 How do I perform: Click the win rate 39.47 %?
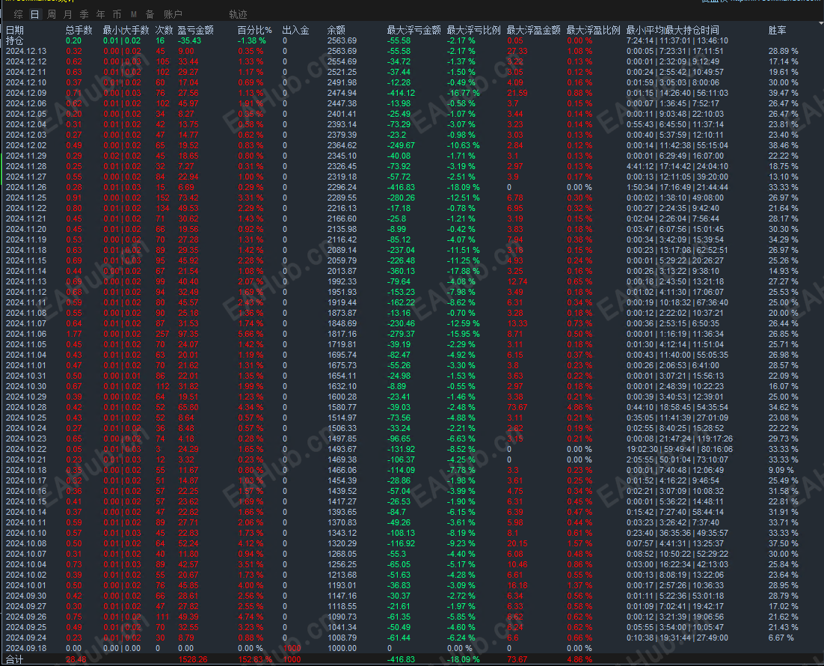(783, 93)
